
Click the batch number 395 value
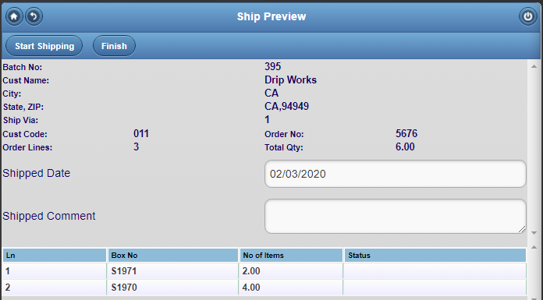click(x=273, y=66)
